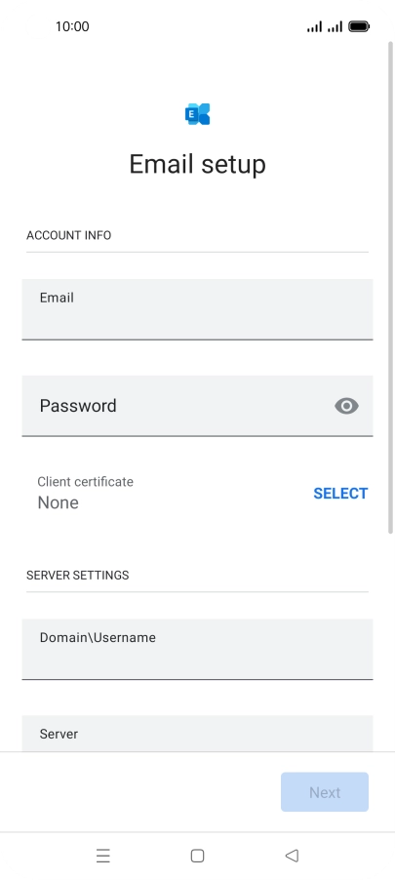395x880 pixels.
Task: Tap the ACCOUNT INFO section header
Action: [69, 235]
